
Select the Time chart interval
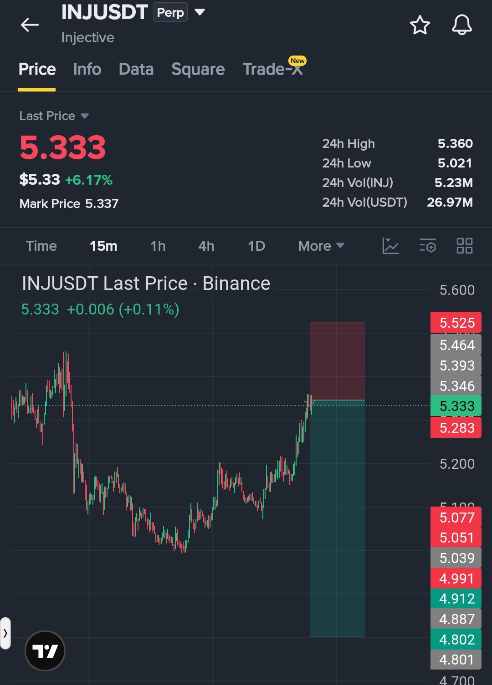(x=41, y=246)
